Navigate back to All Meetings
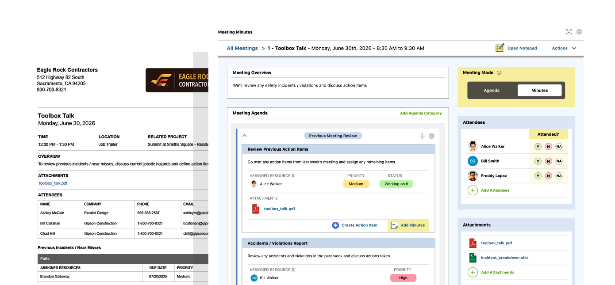The image size is (615, 285). 242,48
